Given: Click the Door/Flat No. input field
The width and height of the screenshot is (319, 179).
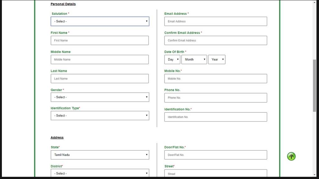Looking at the screenshot, I should point(215,155).
